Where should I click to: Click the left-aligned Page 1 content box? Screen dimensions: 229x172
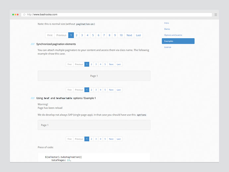[94, 125]
